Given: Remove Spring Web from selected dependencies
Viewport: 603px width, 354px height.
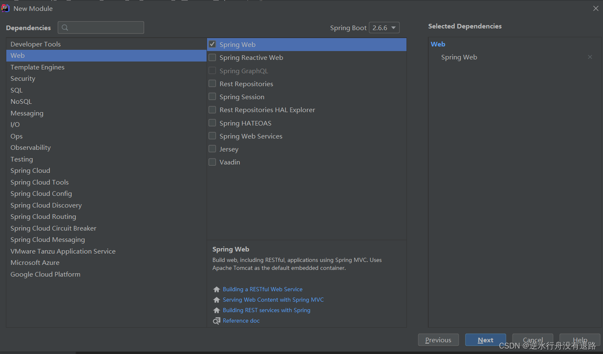Looking at the screenshot, I should 590,57.
